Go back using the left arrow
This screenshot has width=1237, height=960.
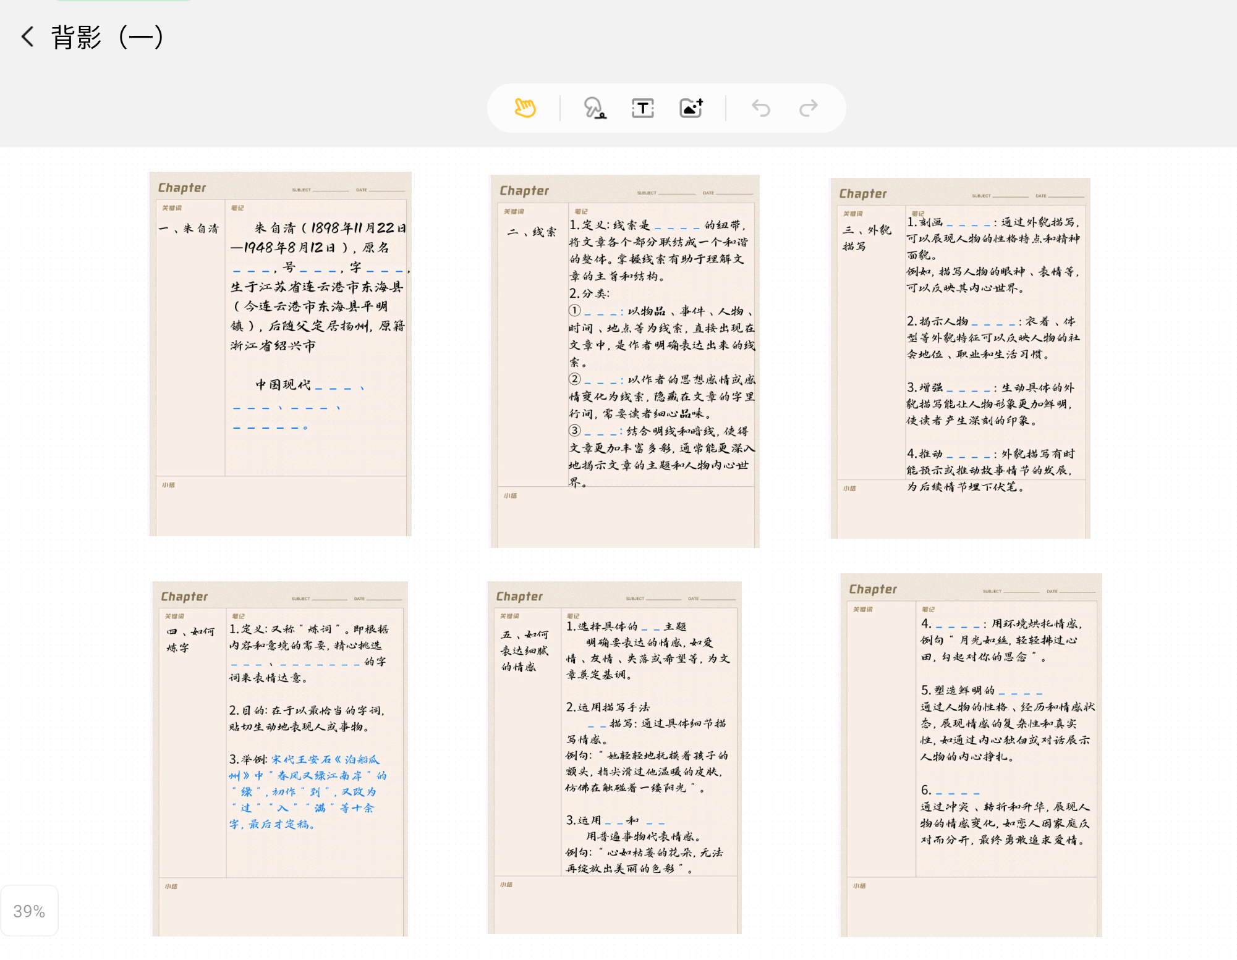[x=27, y=37]
